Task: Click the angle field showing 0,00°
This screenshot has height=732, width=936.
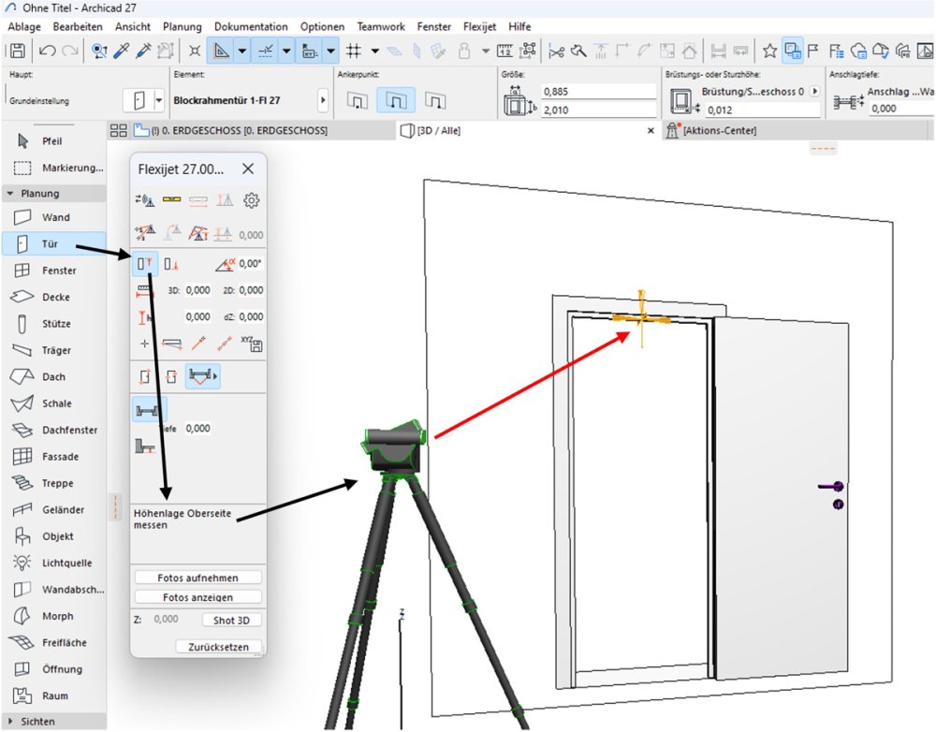Action: coord(251,263)
